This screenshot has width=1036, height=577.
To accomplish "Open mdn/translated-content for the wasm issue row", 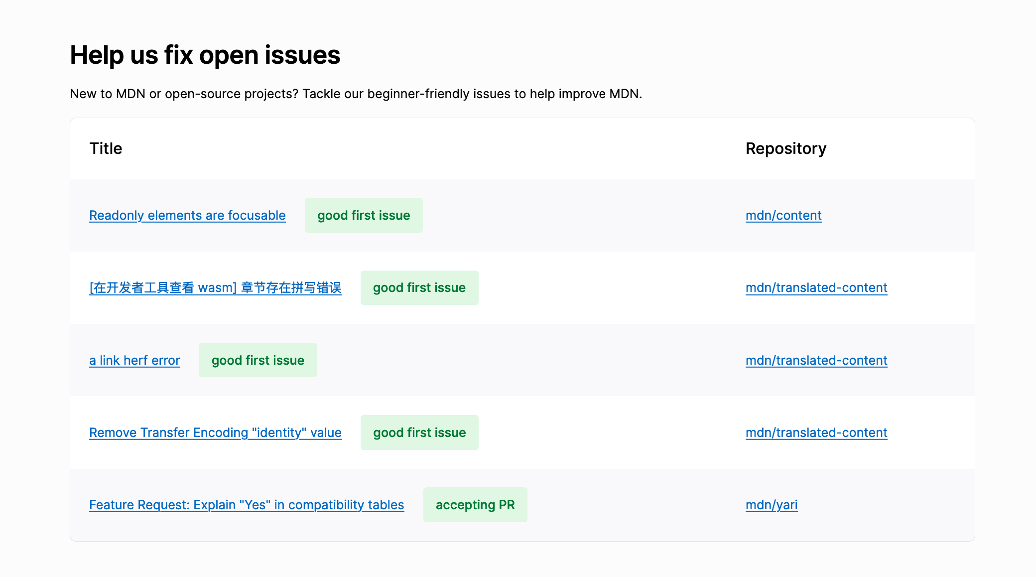I will pos(816,288).
